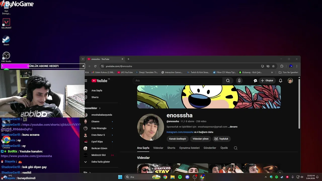Open the YouTube notifications bell
The height and width of the screenshot is (181, 322).
(x=280, y=81)
